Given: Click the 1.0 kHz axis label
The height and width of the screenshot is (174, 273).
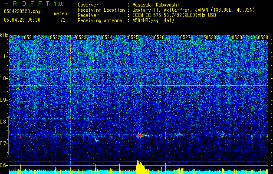Looking at the screenshot, I should click(4, 78).
